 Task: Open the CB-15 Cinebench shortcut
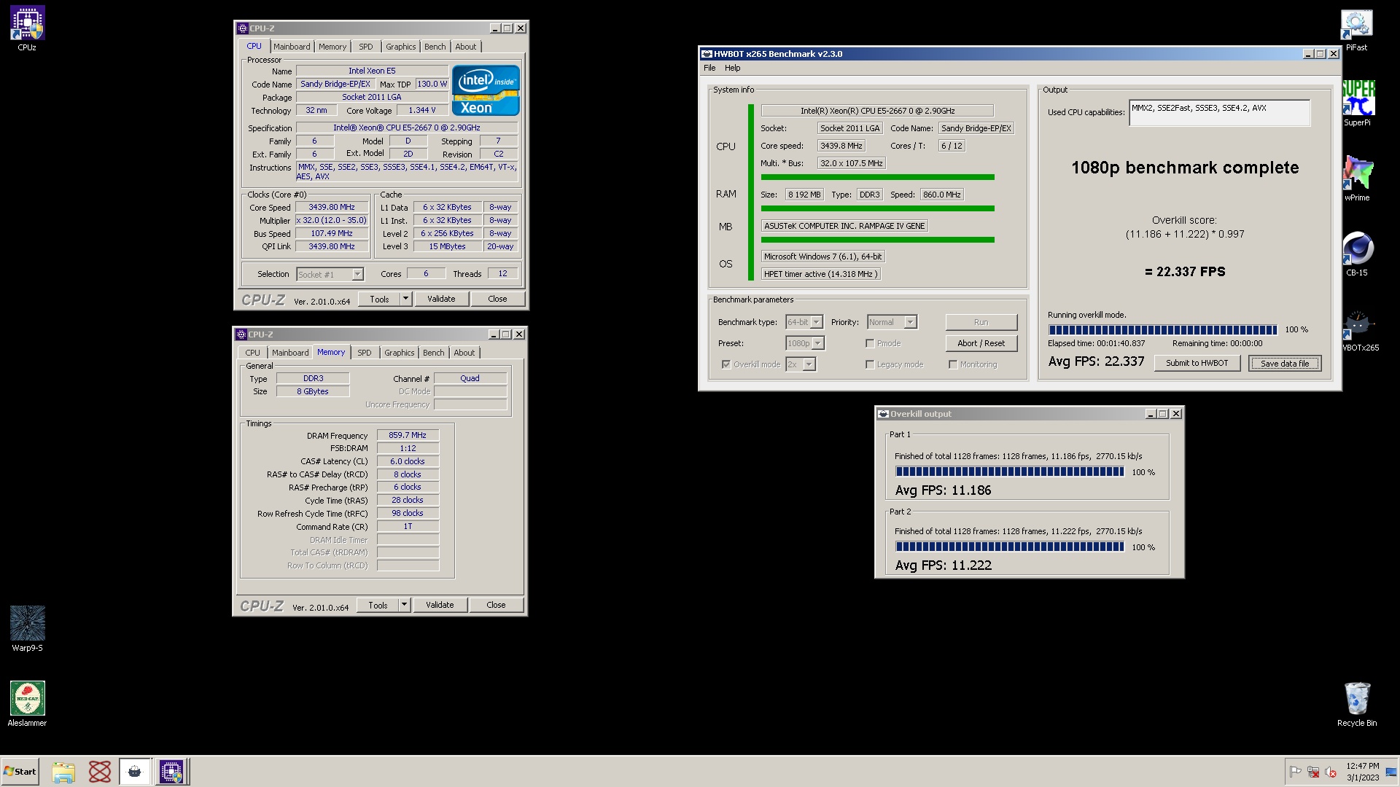point(1357,254)
